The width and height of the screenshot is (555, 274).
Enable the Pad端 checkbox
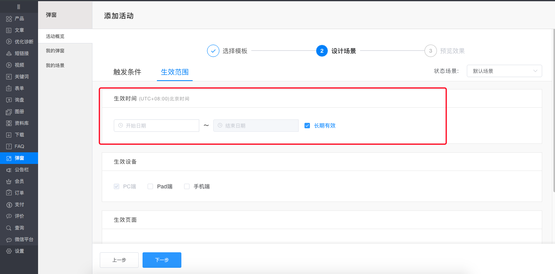point(150,186)
